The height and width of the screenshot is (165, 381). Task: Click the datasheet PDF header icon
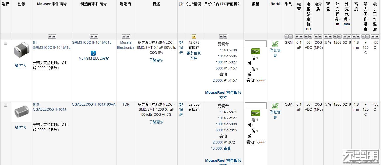[181, 4]
